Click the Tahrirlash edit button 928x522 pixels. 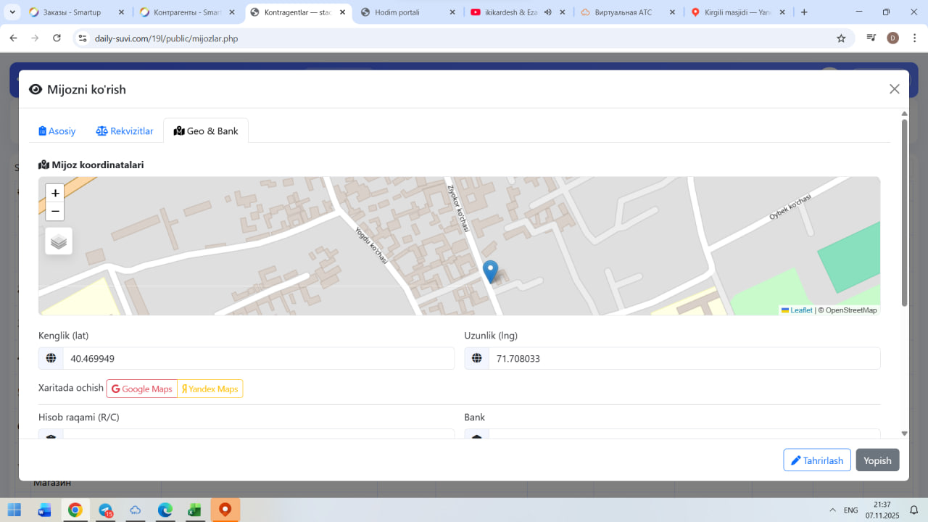(817, 460)
